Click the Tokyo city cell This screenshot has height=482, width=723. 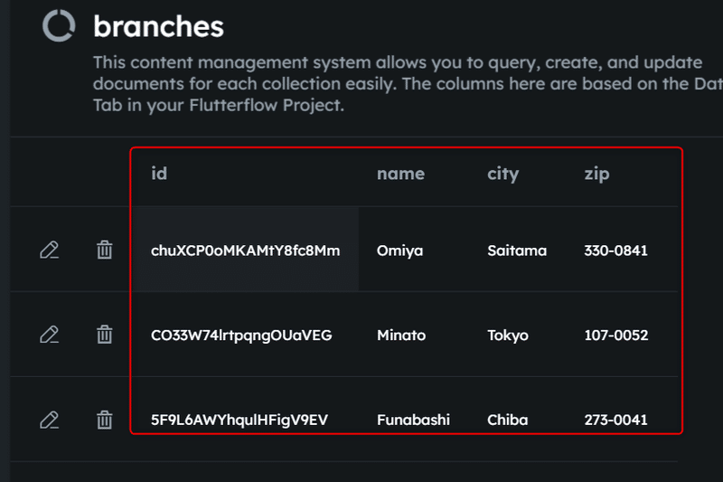click(508, 336)
